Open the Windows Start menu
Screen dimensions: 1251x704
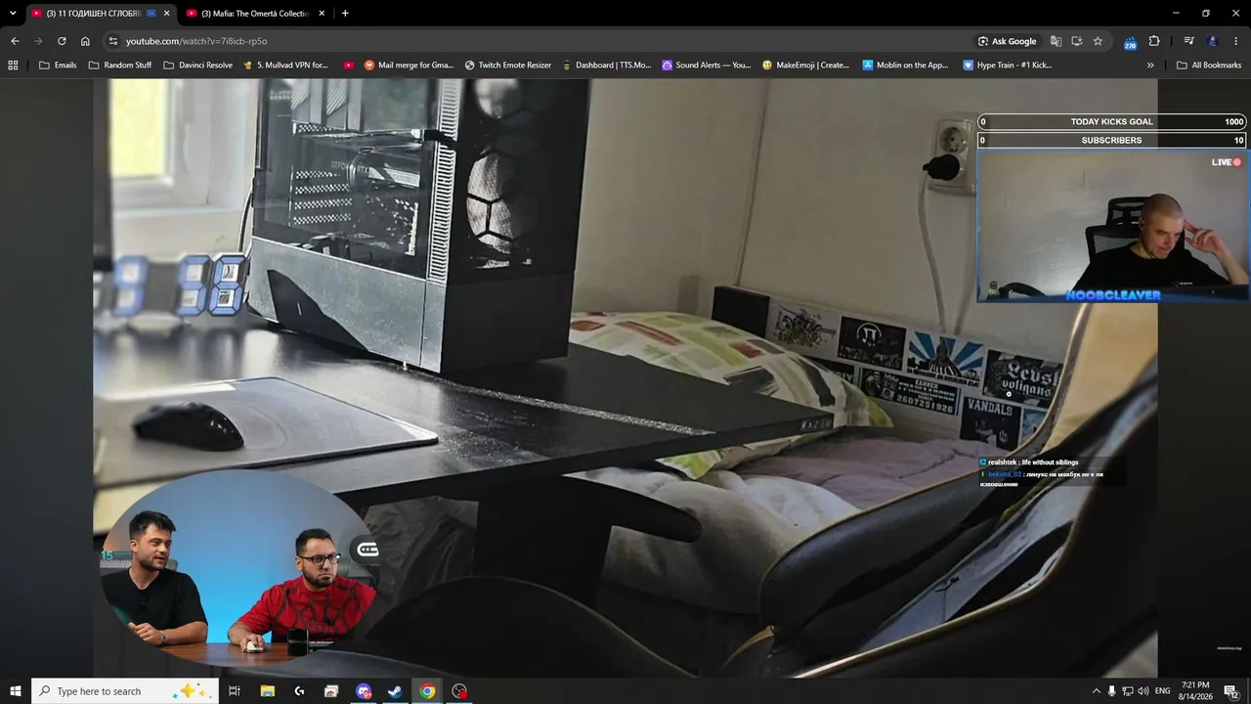16,691
